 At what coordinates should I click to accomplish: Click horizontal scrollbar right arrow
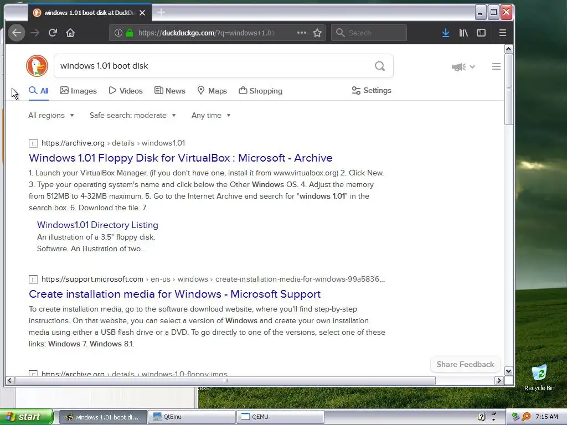pos(499,381)
